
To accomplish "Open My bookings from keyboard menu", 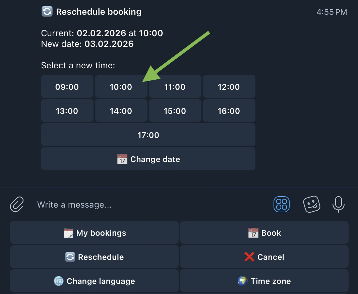I will (94, 233).
